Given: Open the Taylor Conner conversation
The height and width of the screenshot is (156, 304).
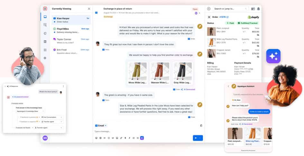Looking at the screenshot, I should pyautogui.click(x=71, y=41).
